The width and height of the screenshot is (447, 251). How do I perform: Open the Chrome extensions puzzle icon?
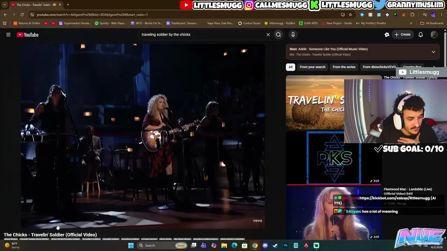412,15
